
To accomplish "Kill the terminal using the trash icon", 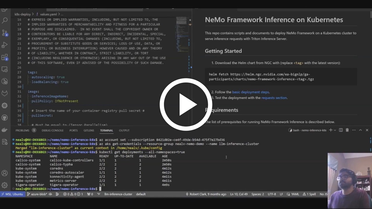I will tap(347, 130).
